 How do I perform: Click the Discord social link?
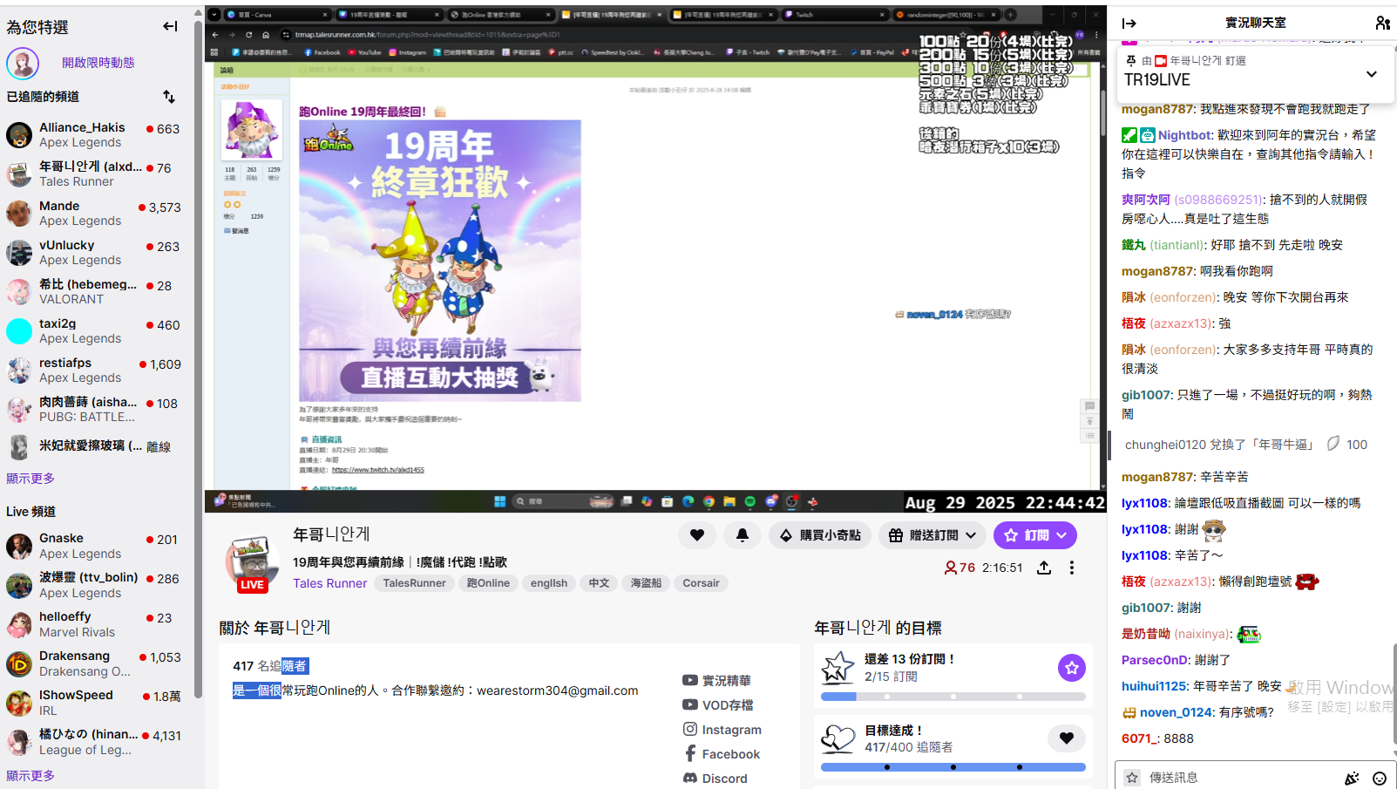click(x=724, y=779)
